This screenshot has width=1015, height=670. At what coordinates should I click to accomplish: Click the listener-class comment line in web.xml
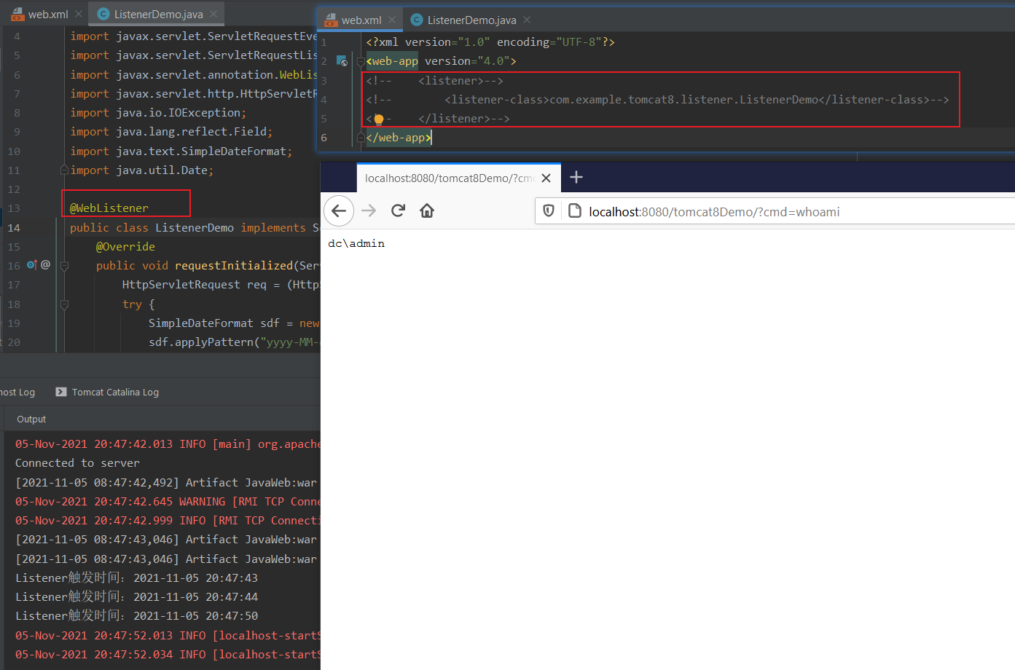[657, 100]
